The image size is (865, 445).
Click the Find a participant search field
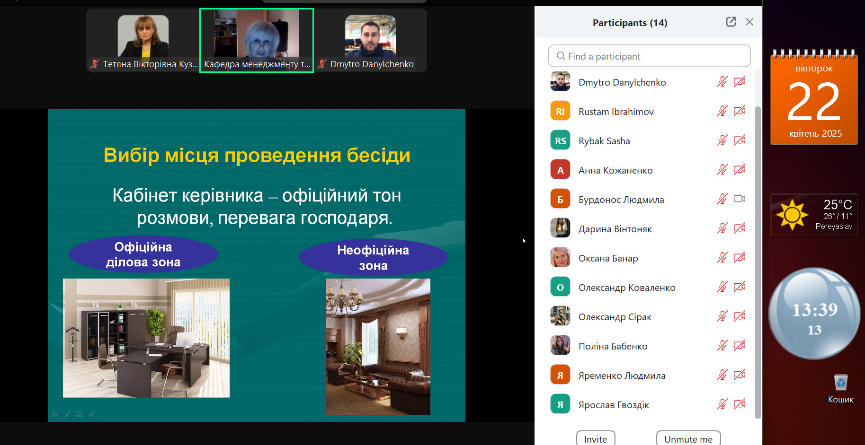pos(649,56)
